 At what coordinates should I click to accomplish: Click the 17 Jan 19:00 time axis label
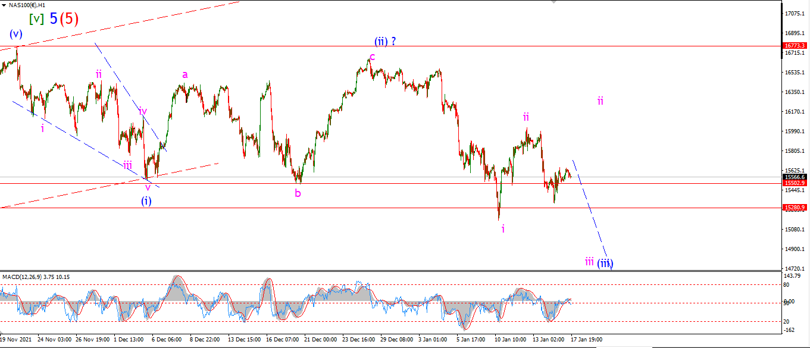(x=587, y=339)
